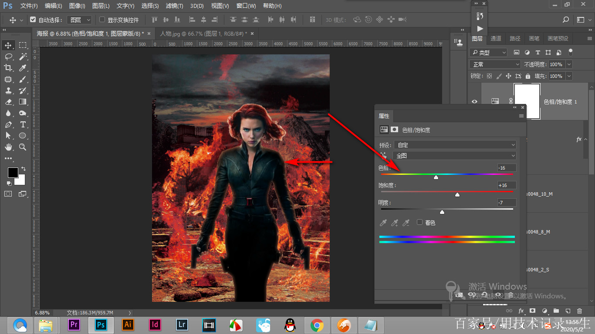Filter layers by type layers (T icon)

pos(538,52)
